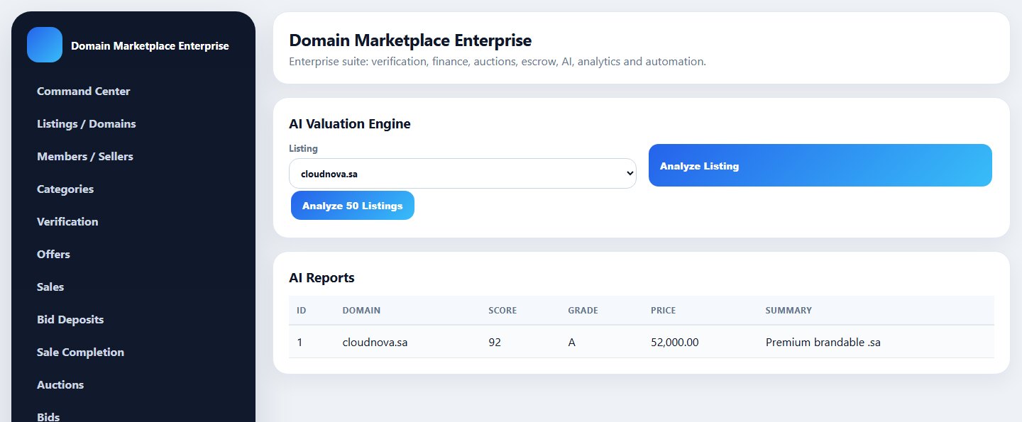1022x422 pixels.
Task: Click AI Reports heading
Action: pyautogui.click(x=322, y=278)
